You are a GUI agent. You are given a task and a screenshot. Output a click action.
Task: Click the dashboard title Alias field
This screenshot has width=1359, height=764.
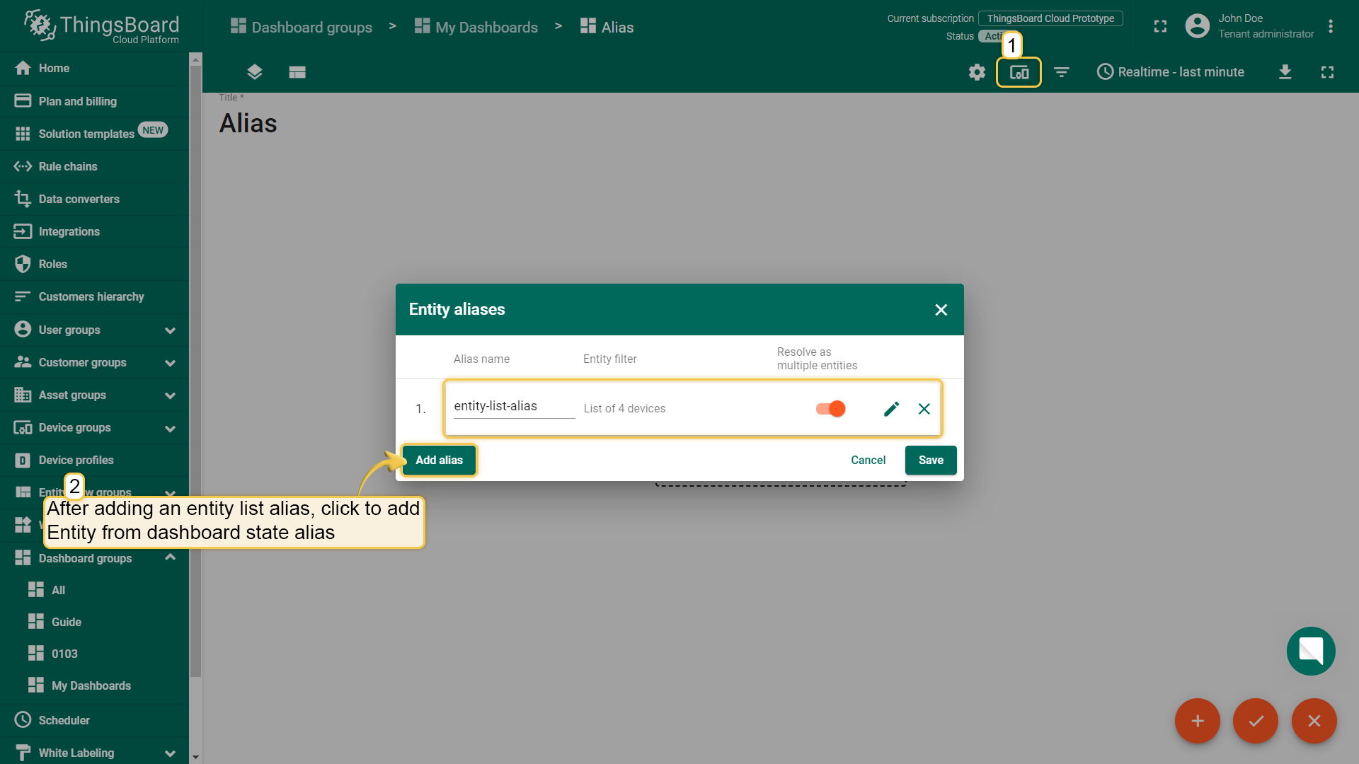(248, 123)
